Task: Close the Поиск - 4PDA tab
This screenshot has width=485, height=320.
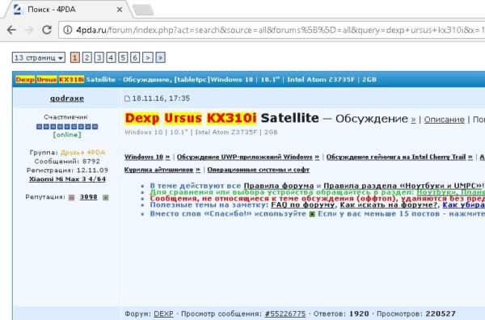Action: [120, 10]
